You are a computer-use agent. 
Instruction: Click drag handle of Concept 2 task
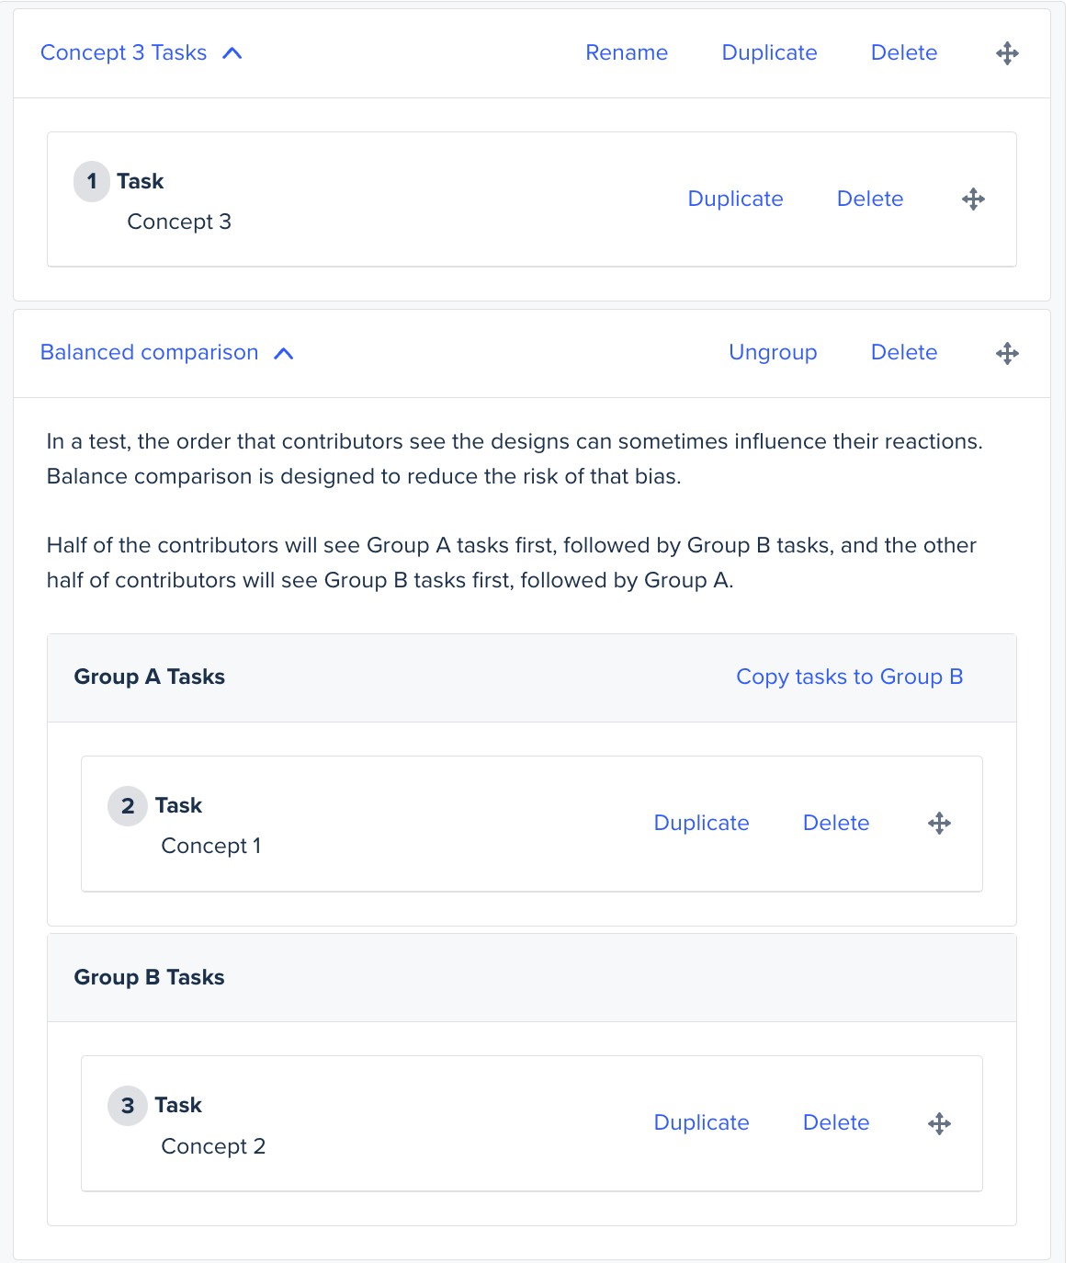click(939, 1123)
